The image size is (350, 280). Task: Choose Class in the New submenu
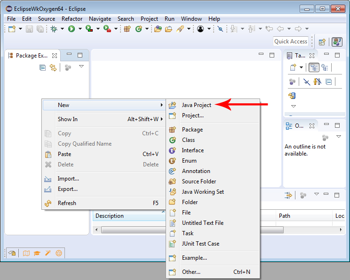click(213, 140)
